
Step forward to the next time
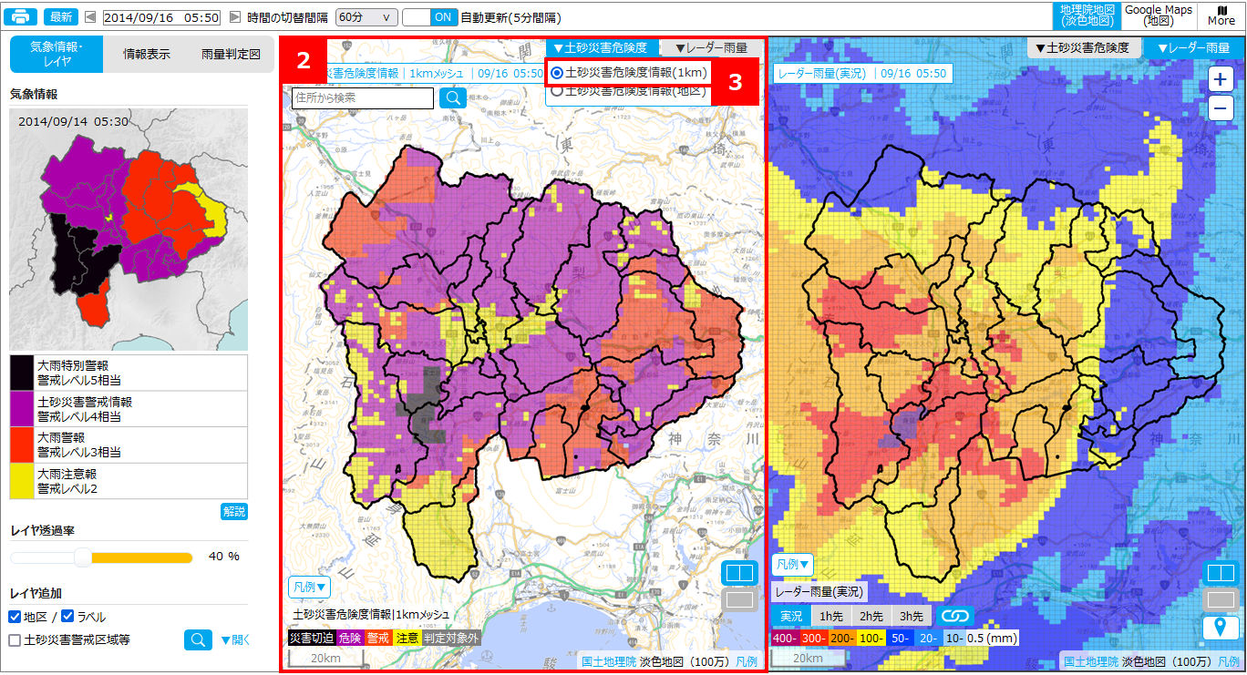tap(235, 17)
